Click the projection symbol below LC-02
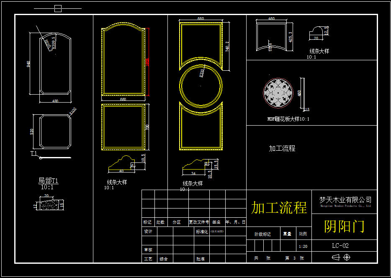This screenshot has height=278, width=391. pyautogui.click(x=336, y=257)
